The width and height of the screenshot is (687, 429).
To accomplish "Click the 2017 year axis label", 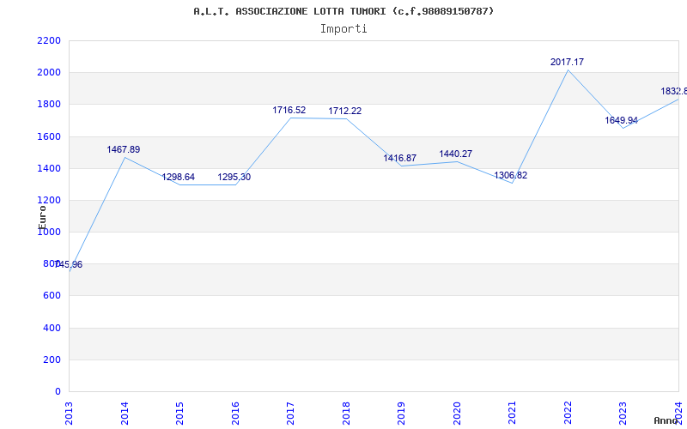I will tap(291, 414).
